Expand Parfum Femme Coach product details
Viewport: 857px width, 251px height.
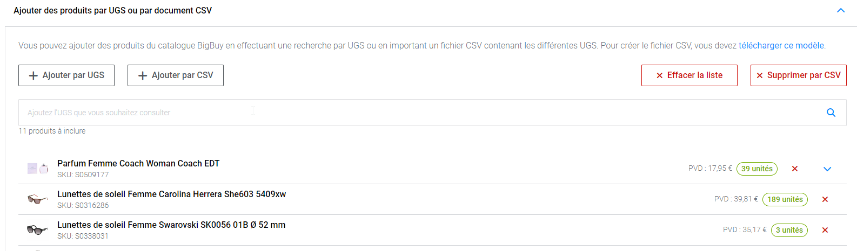(827, 169)
